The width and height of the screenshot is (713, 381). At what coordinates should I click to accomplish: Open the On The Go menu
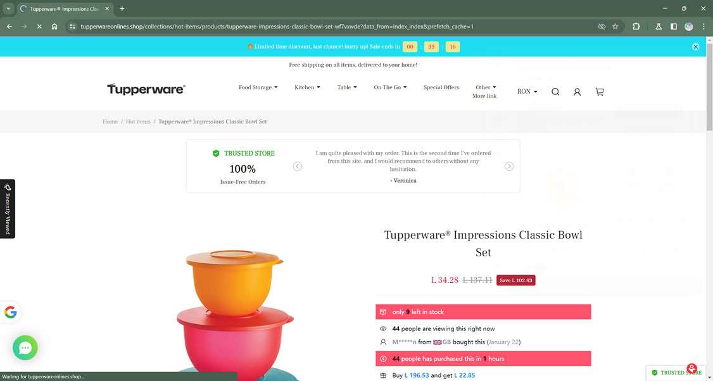(x=390, y=87)
